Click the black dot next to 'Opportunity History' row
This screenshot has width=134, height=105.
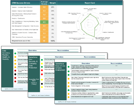(15, 74)
